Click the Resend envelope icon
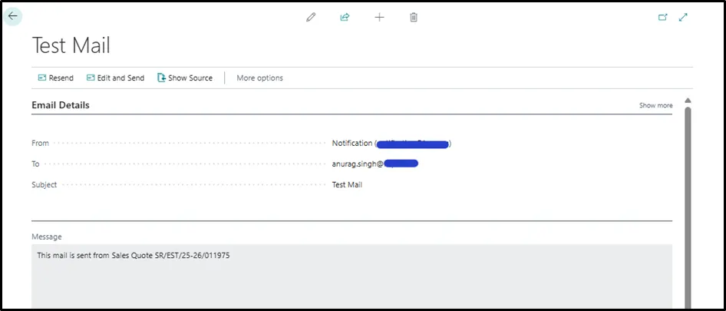 click(42, 78)
